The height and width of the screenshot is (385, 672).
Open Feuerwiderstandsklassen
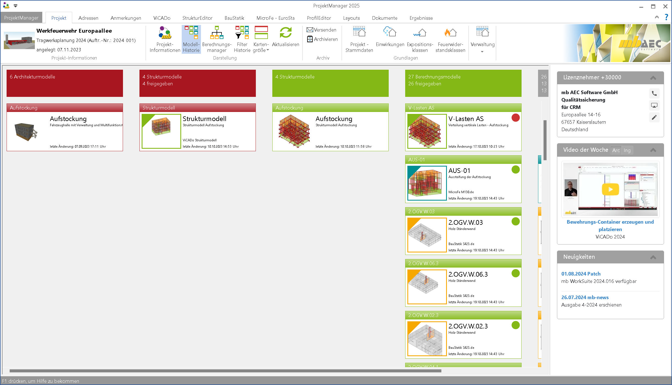tap(450, 39)
